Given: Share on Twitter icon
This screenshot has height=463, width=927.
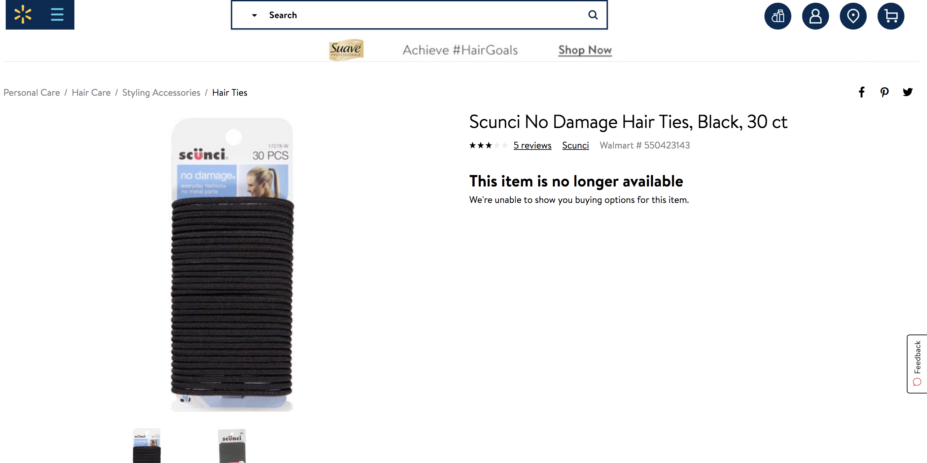Looking at the screenshot, I should point(907,92).
